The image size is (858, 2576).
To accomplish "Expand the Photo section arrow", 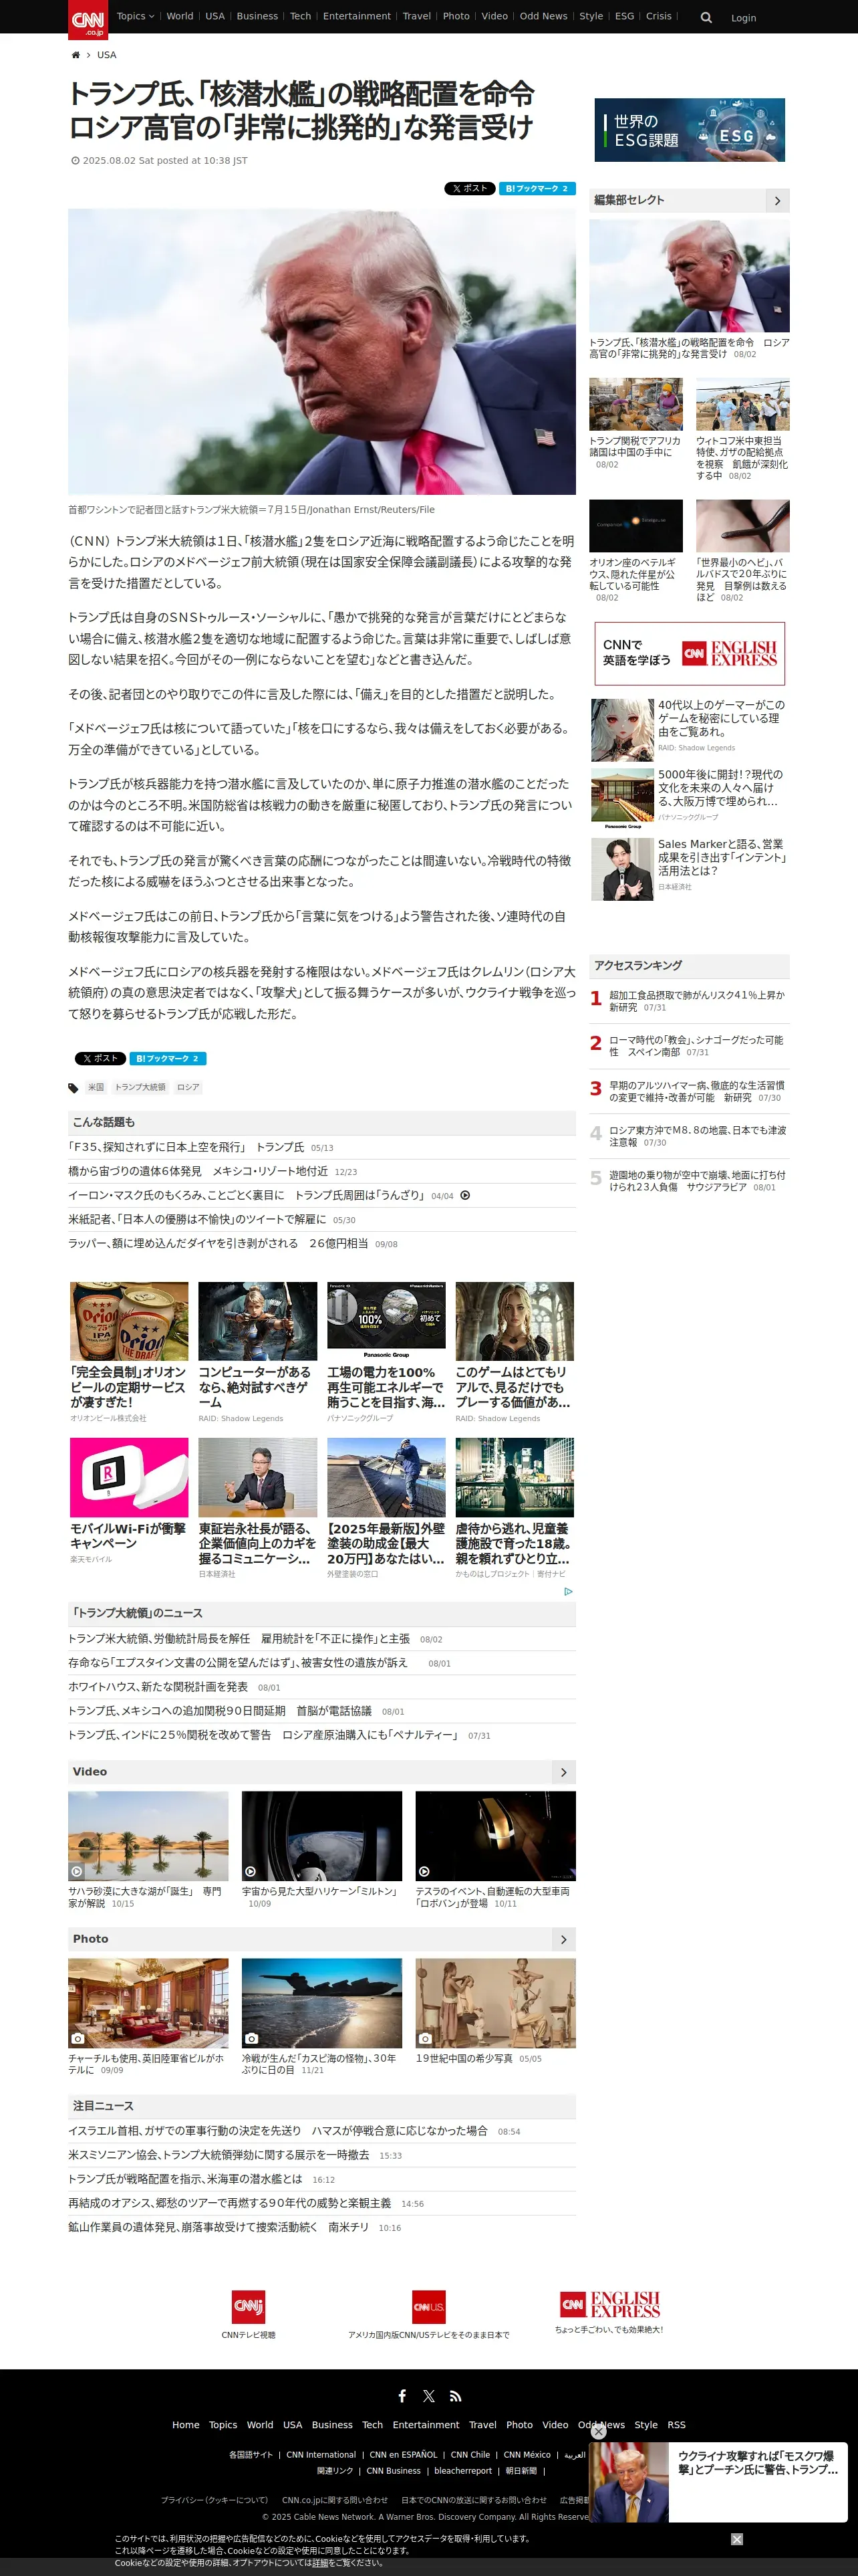I will point(563,1939).
